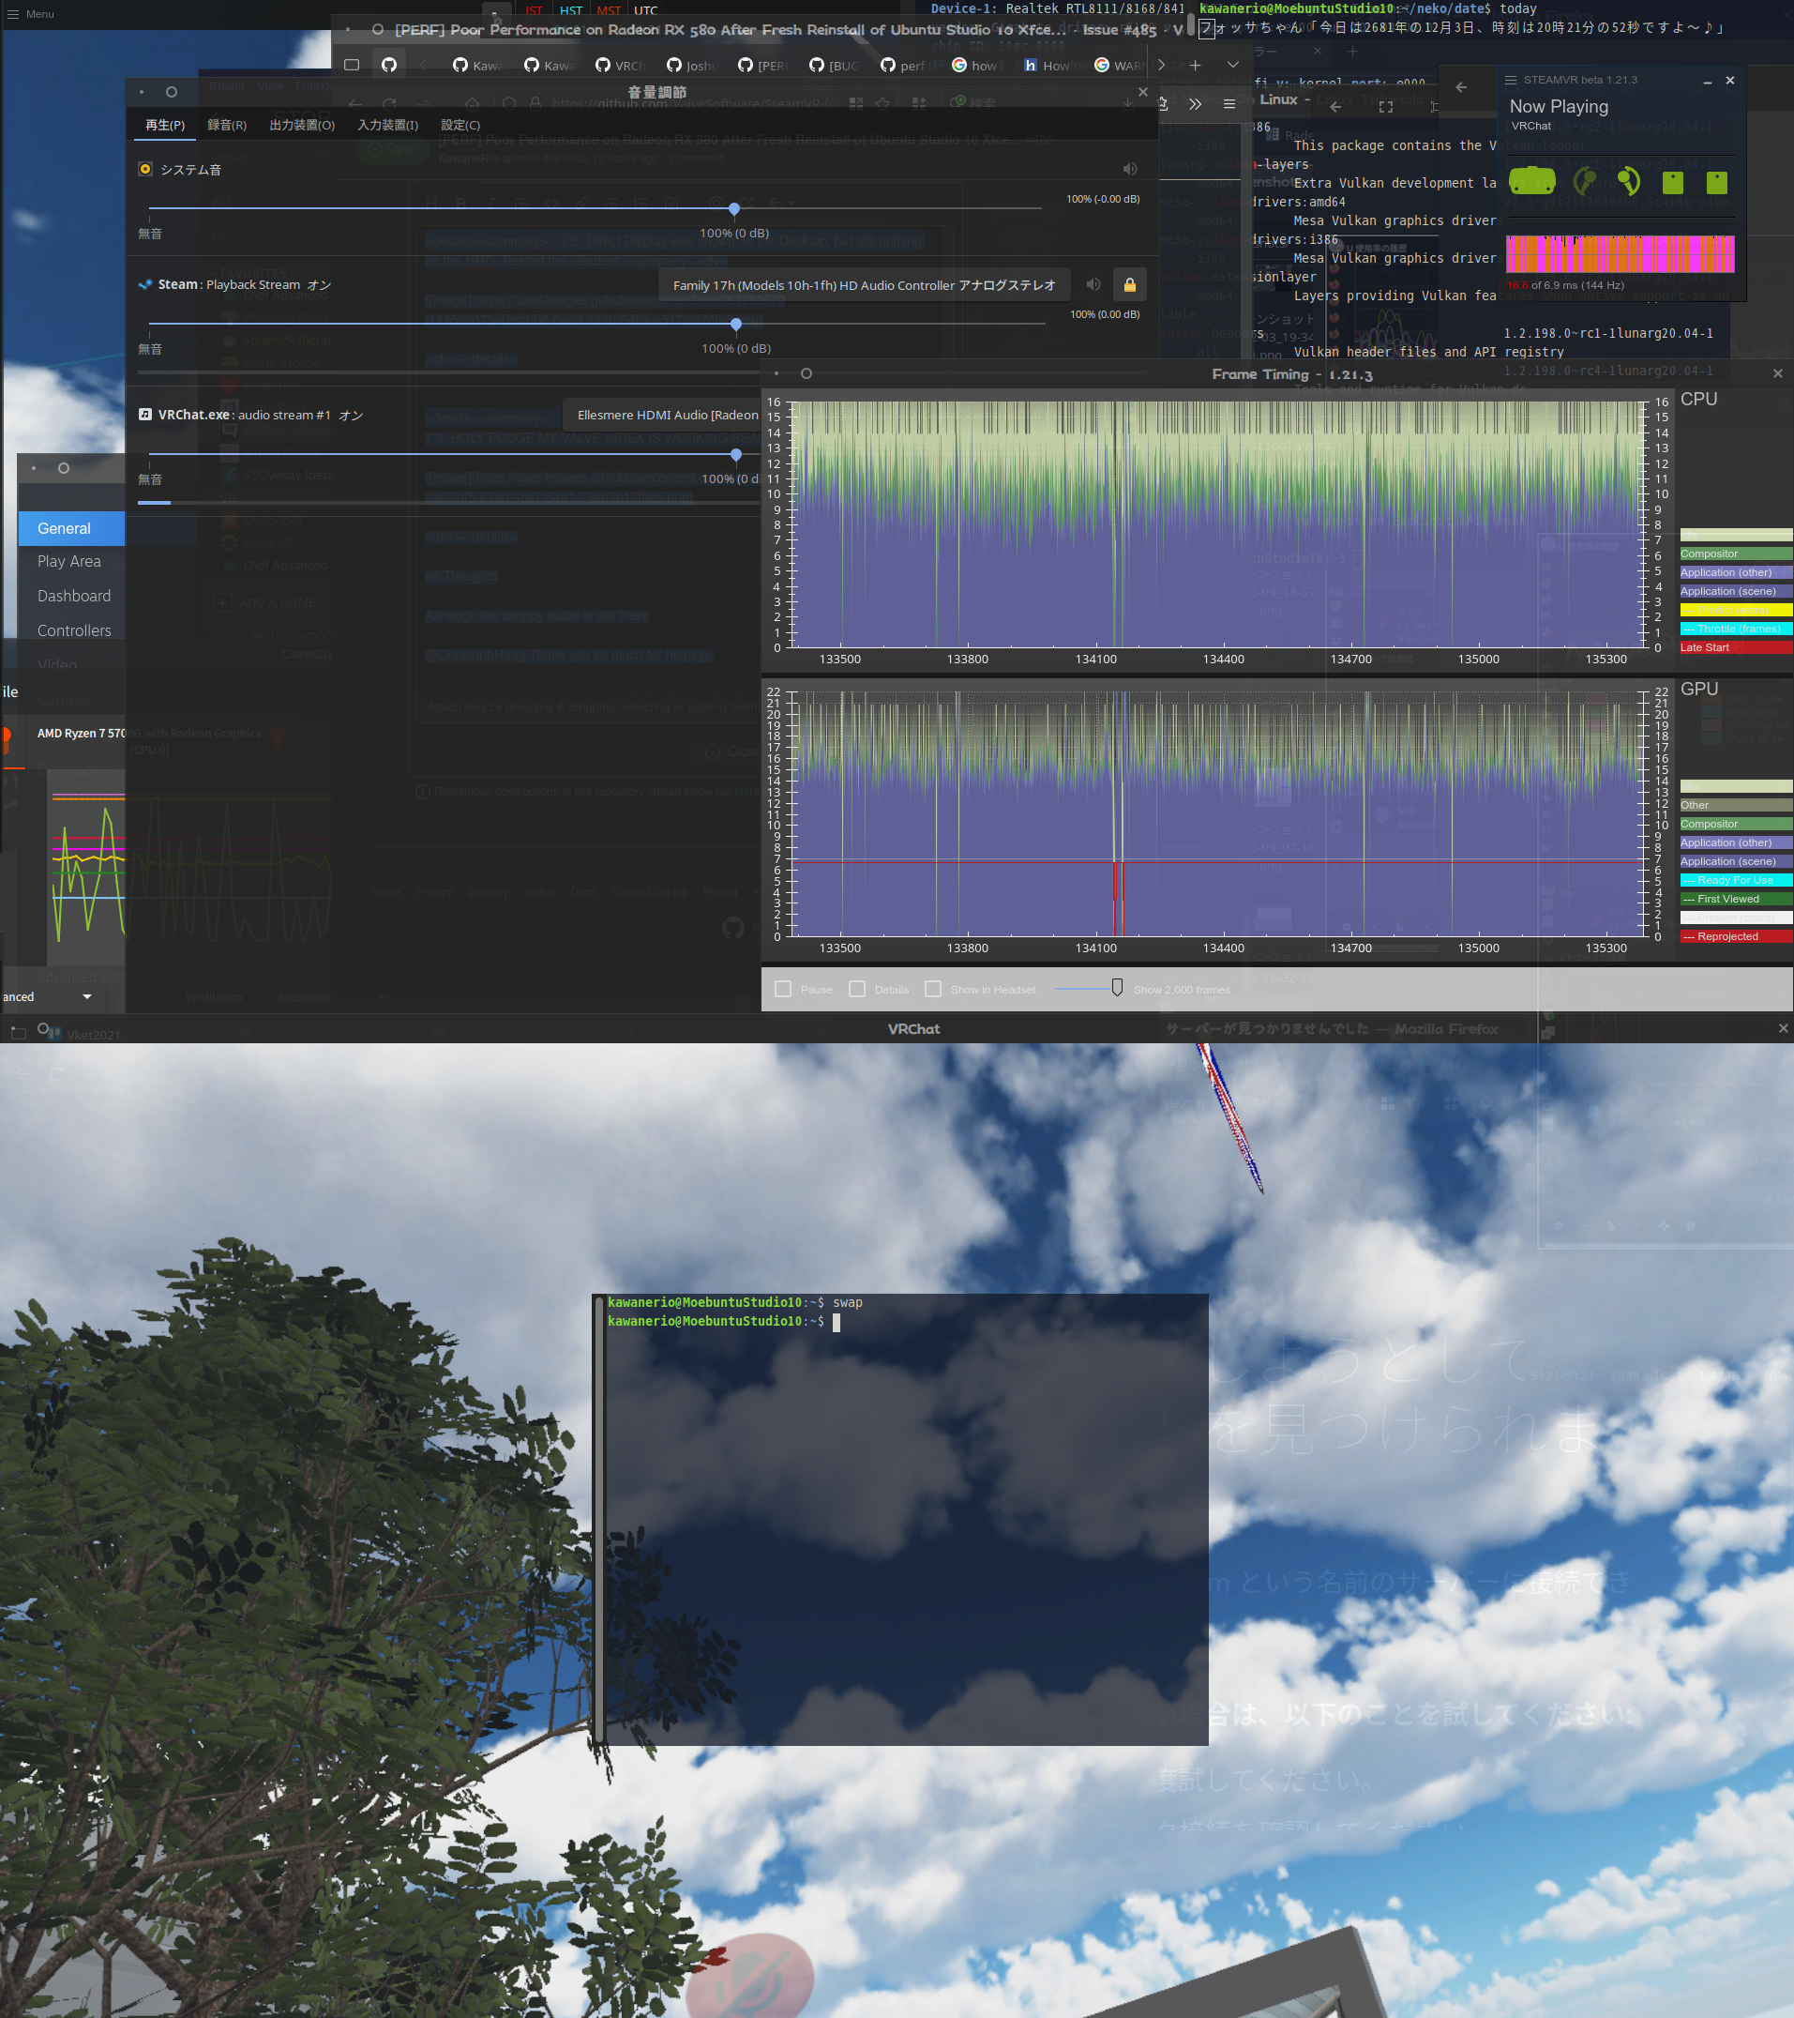
Task: Select Play Area in SteamVR settings
Action: (71, 562)
